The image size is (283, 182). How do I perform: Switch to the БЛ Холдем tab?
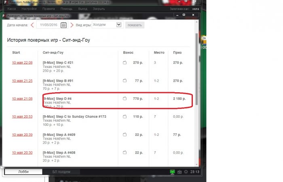click(x=61, y=172)
